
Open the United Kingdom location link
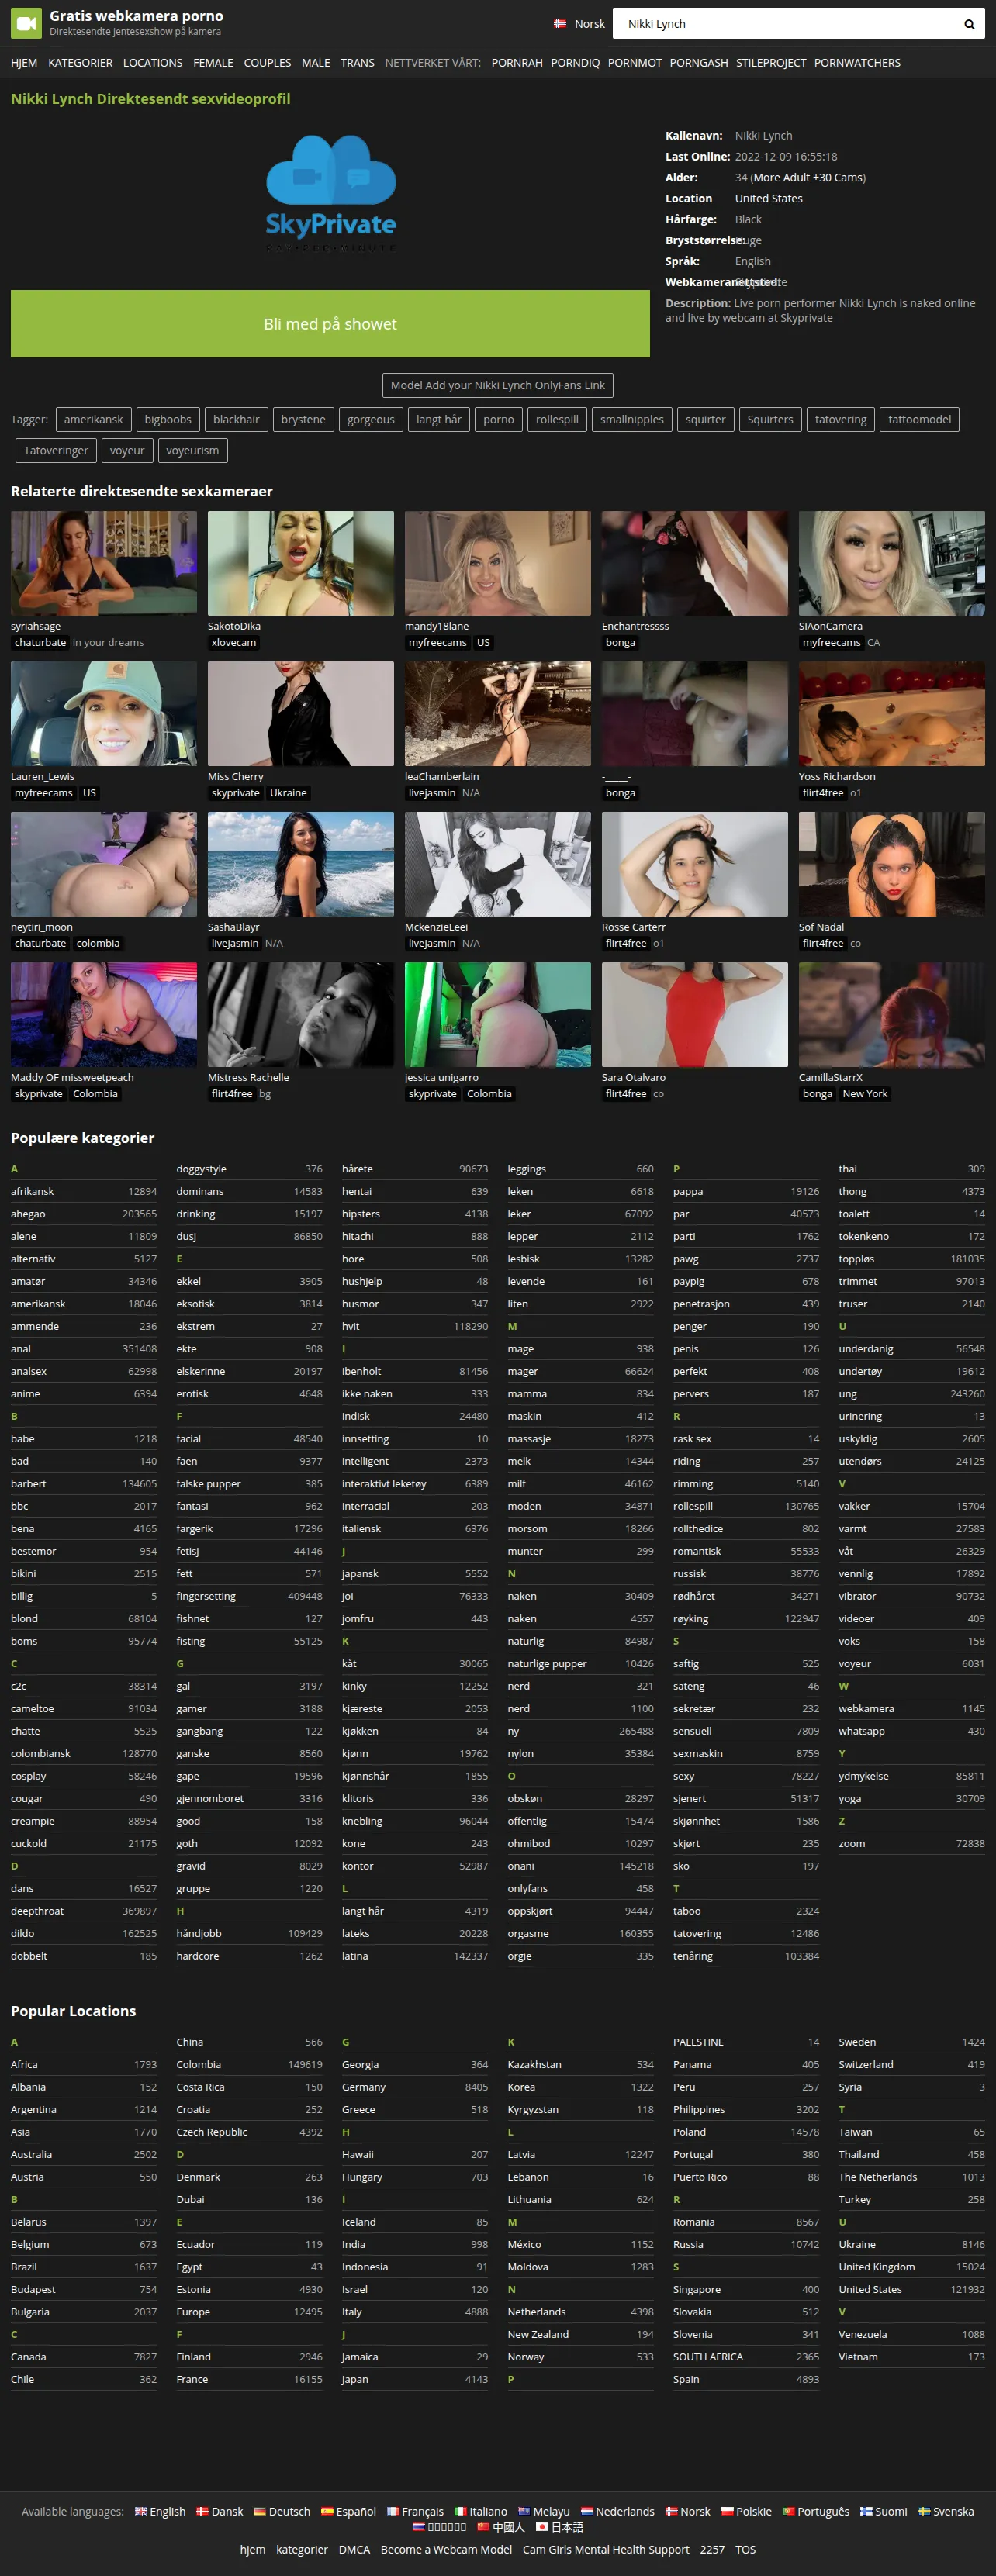click(x=877, y=2267)
